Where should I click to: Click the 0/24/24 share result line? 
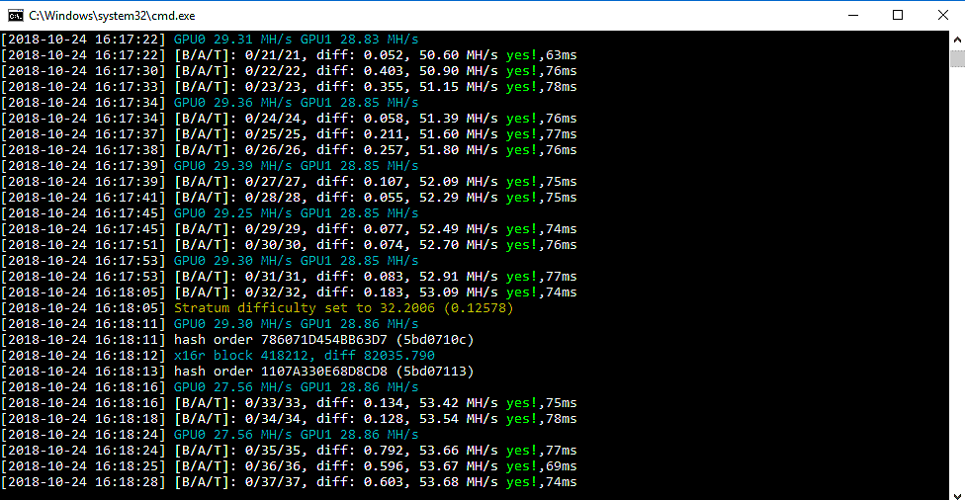(290, 119)
